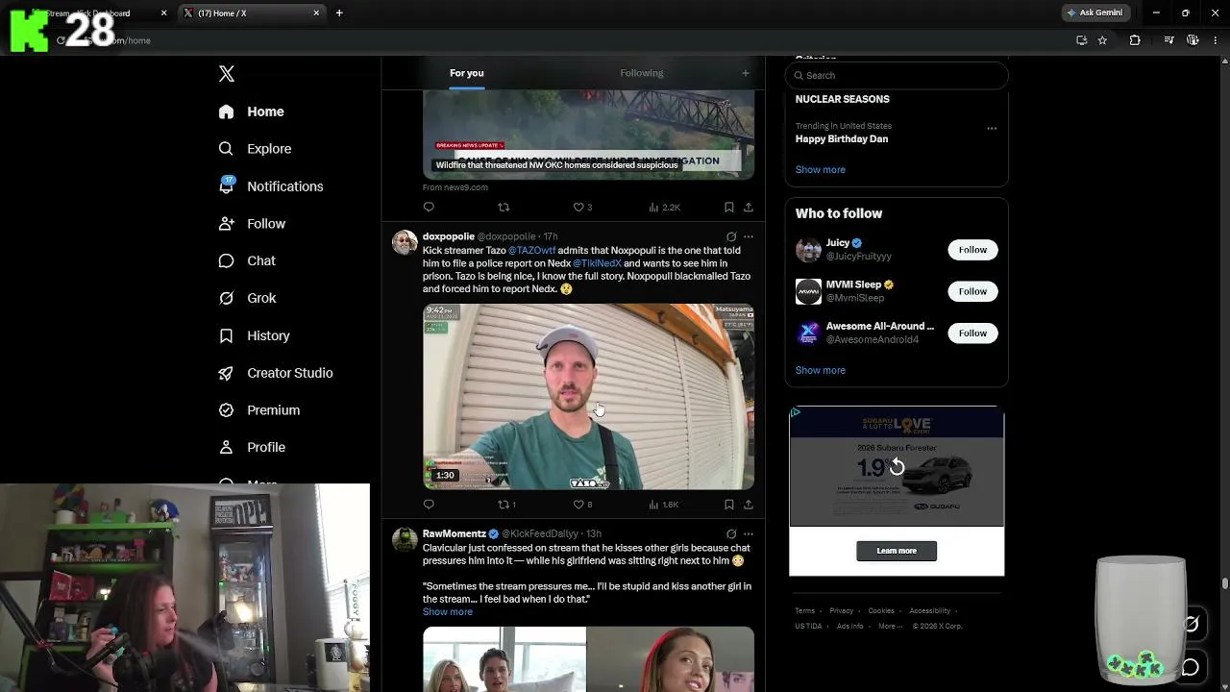
Task: Open the floating Grok button
Action: pyautogui.click(x=1191, y=624)
